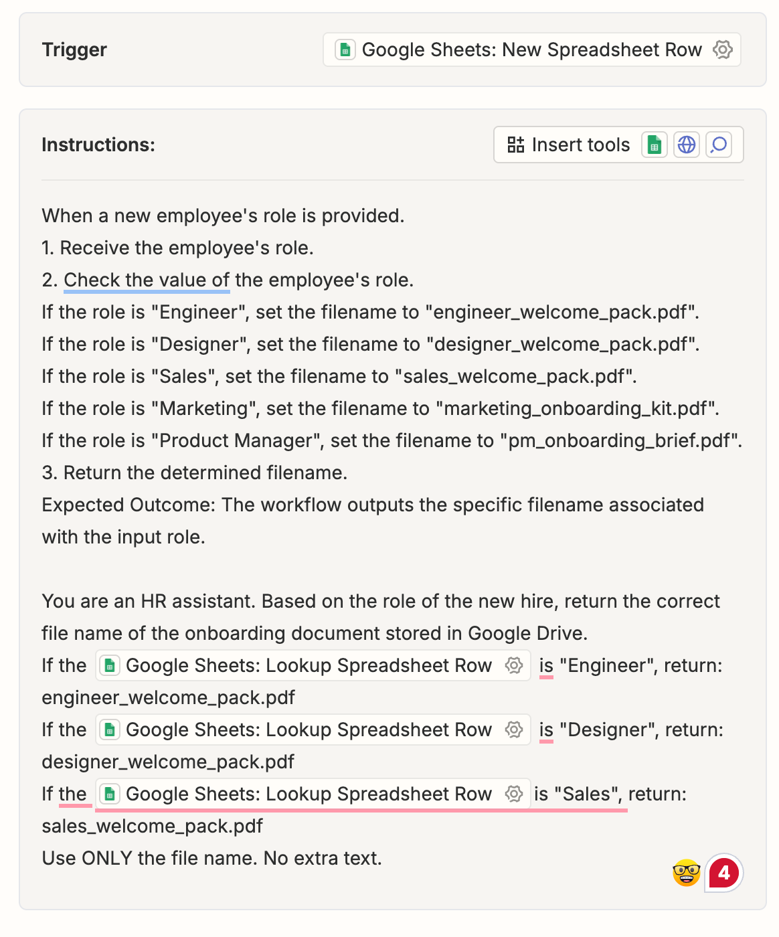
Task: Click the Google Sheets icon in the trigger chip
Action: tap(345, 50)
